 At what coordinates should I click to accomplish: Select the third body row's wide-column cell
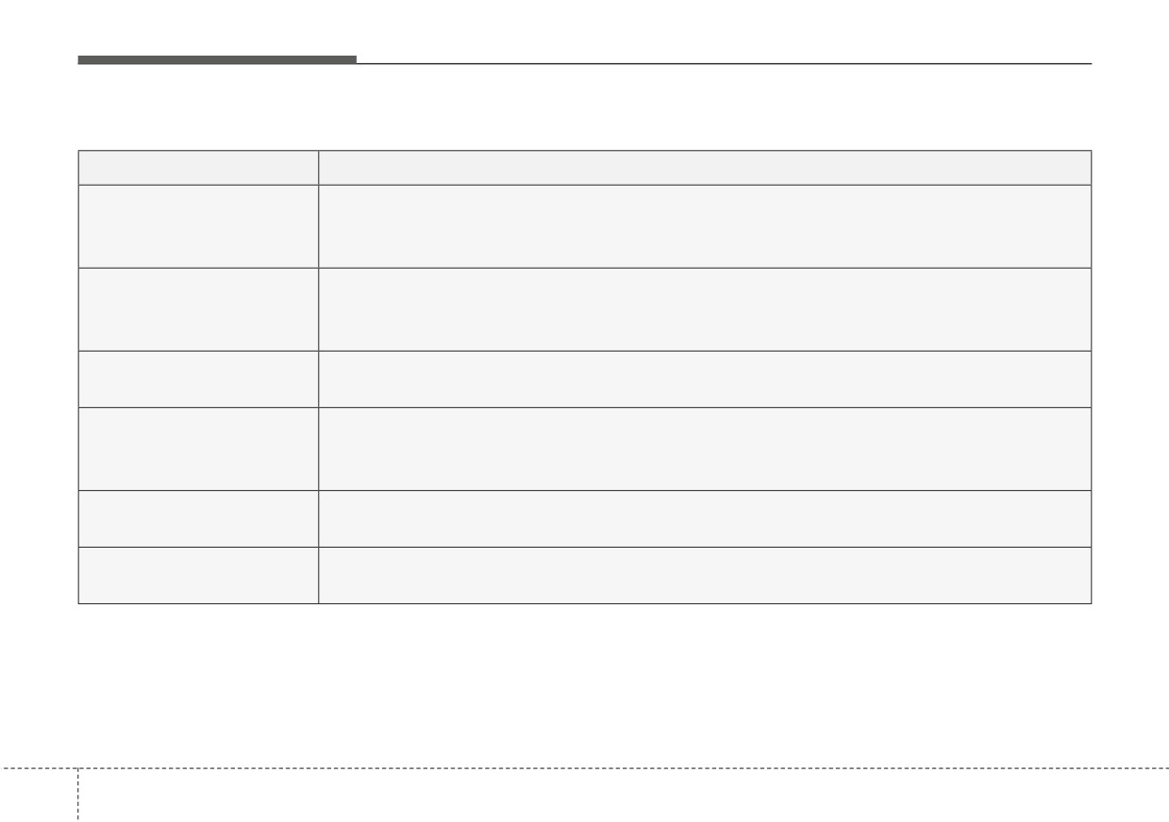click(x=705, y=379)
